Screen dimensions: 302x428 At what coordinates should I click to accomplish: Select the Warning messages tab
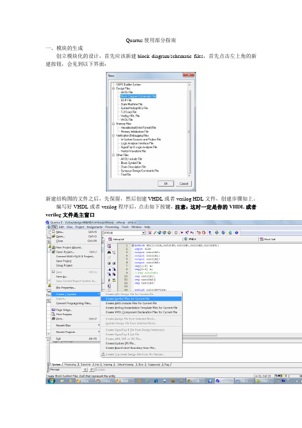pos(107,365)
